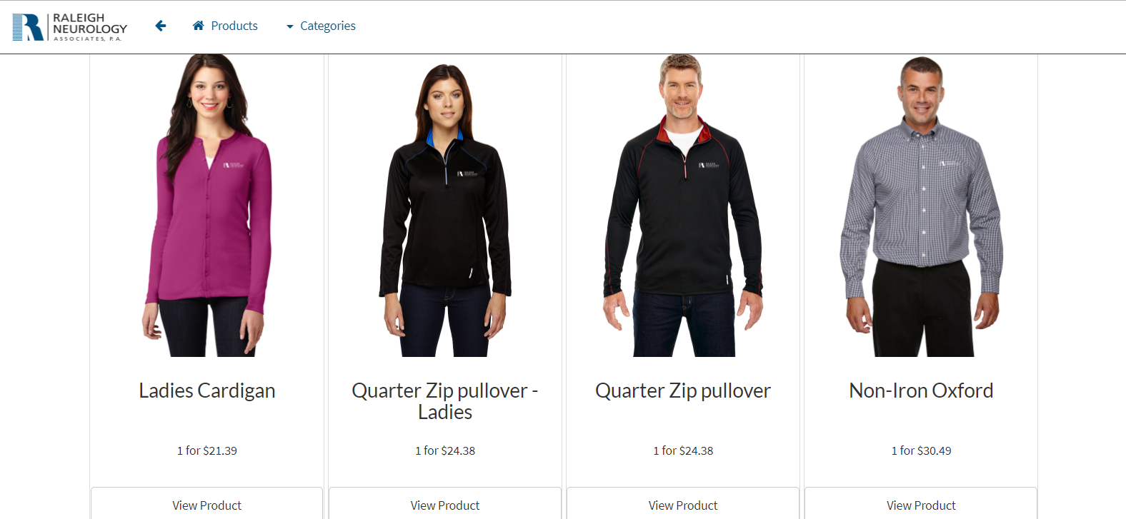
Task: Click the back arrow icon
Action: (x=161, y=26)
